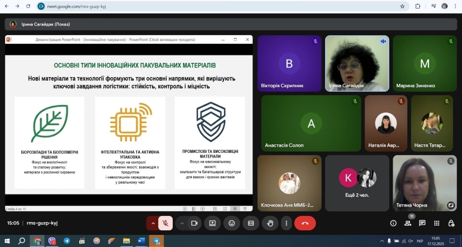Show the participants people panel

(408, 223)
